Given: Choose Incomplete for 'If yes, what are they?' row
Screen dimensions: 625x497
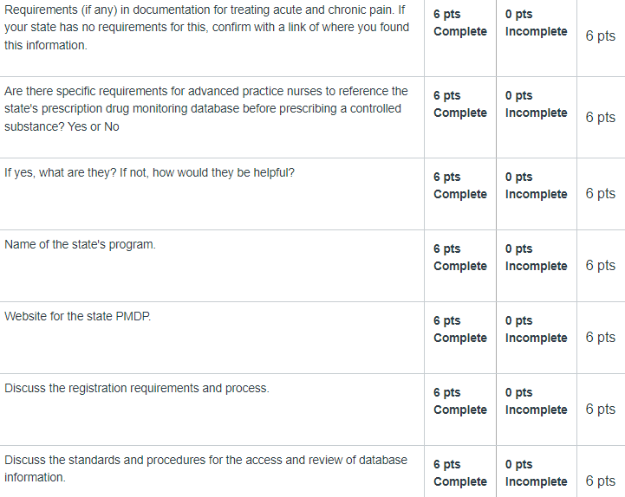Looking at the screenshot, I should click(x=536, y=194).
